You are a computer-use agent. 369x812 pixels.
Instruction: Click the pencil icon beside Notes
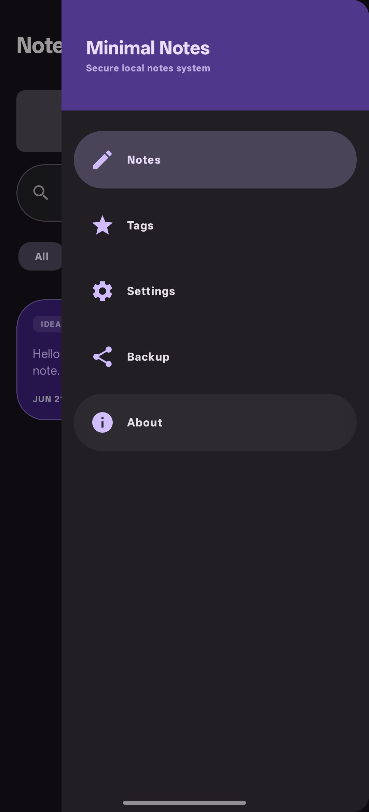click(102, 160)
